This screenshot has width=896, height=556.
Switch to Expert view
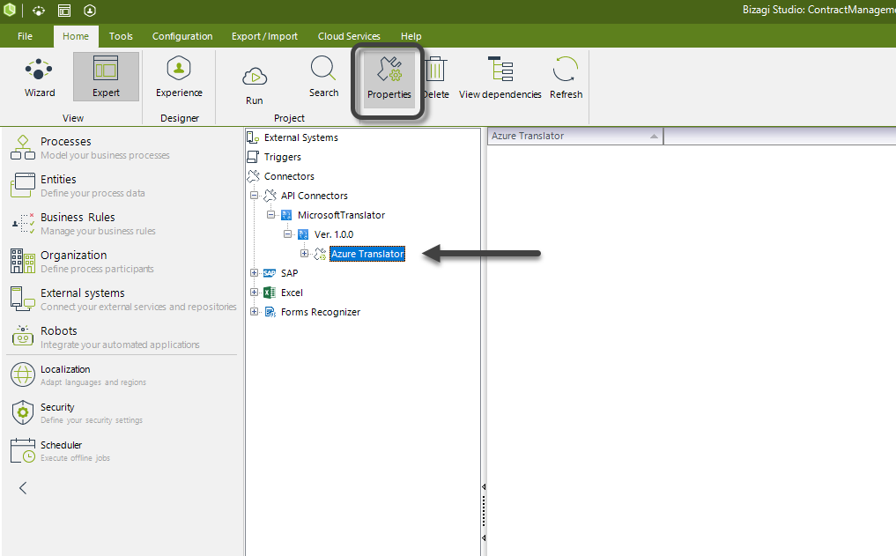pyautogui.click(x=106, y=78)
